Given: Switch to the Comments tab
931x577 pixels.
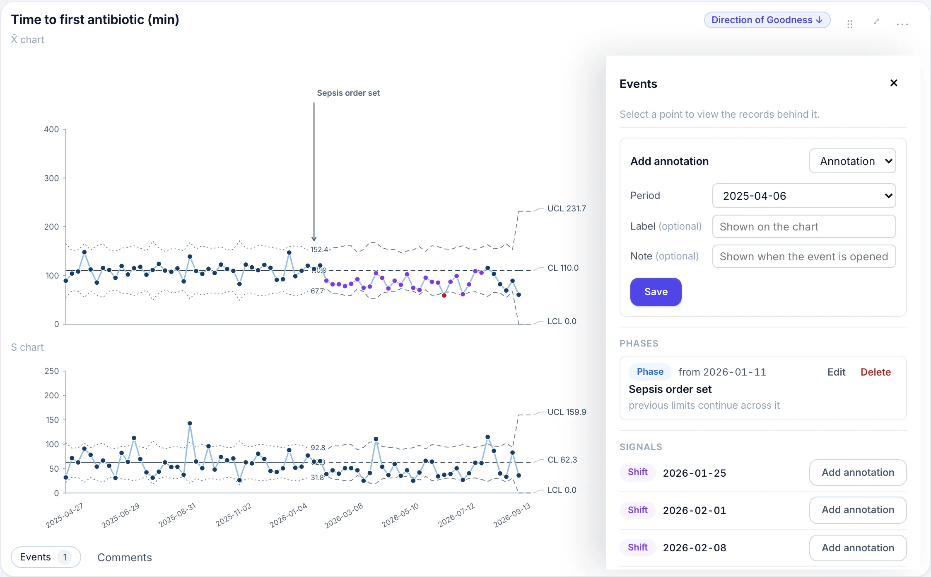Looking at the screenshot, I should coord(125,558).
